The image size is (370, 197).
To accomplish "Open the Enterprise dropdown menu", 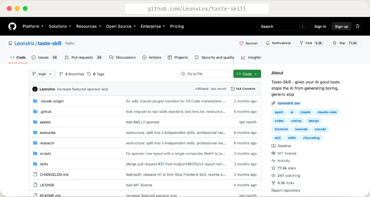I will [x=153, y=26].
